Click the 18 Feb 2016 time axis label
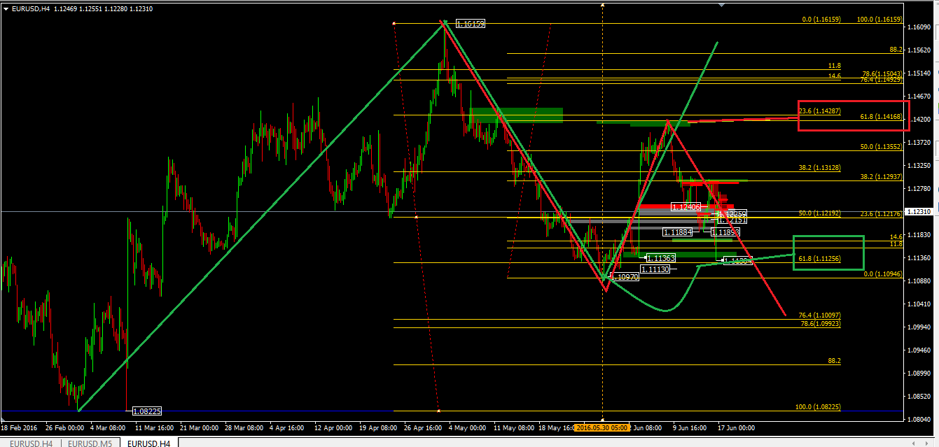 [20, 427]
